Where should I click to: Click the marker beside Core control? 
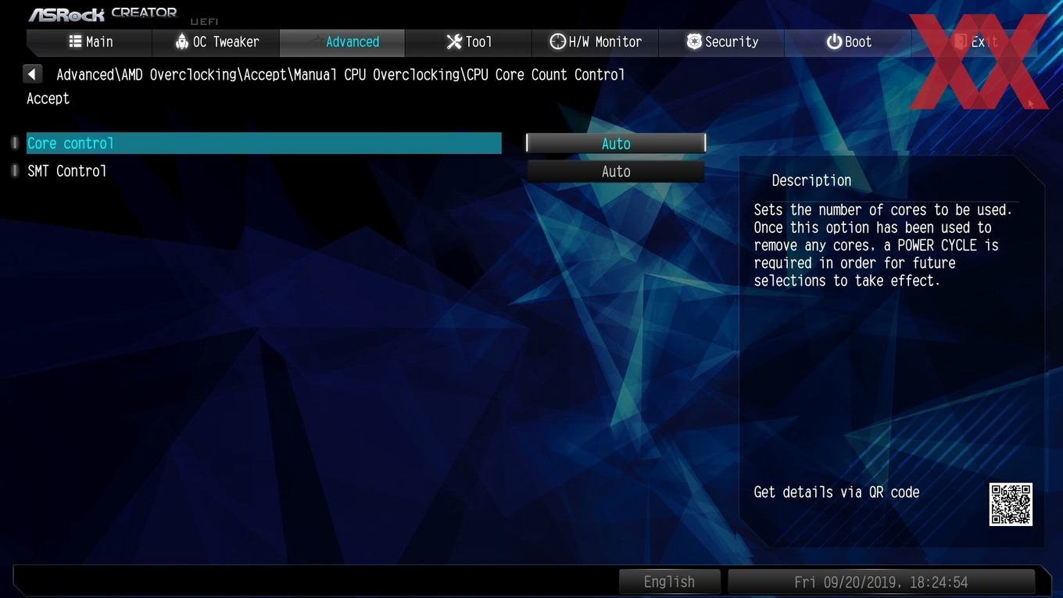click(15, 143)
